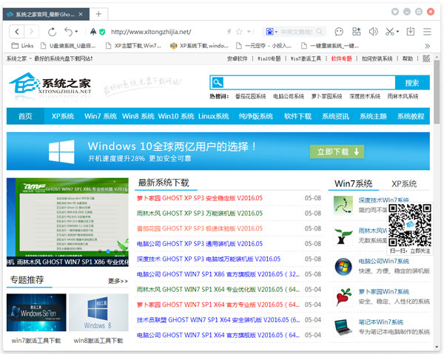Click the blue magnifier icon in search box
This screenshot has width=444, height=354.
(x=218, y=83)
